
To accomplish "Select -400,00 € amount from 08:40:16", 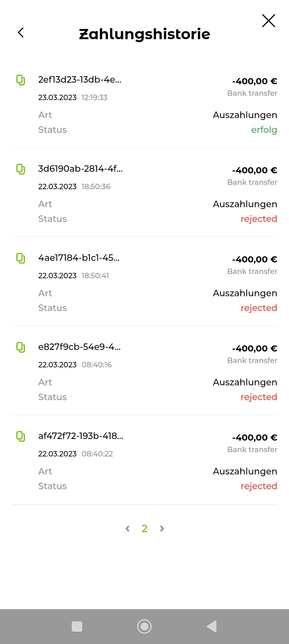I will tap(254, 349).
